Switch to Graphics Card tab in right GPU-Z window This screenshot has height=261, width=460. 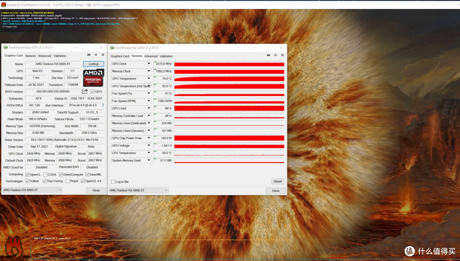tap(120, 56)
